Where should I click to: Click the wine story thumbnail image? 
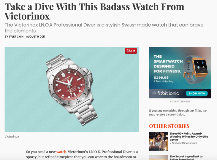tap(158, 141)
